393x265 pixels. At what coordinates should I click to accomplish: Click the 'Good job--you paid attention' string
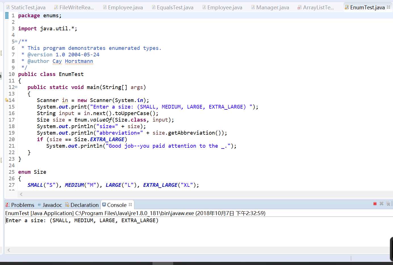click(168, 146)
